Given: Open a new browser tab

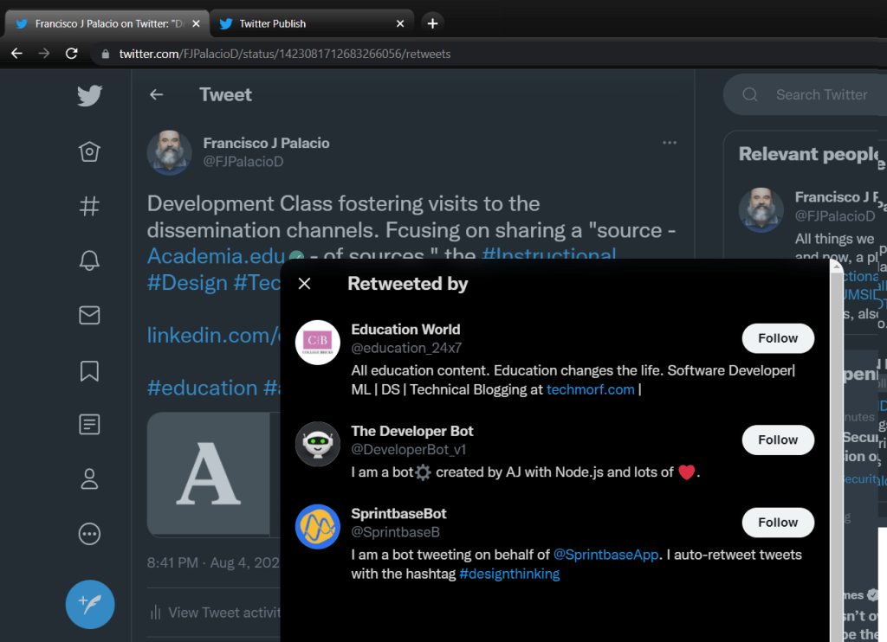Looking at the screenshot, I should [x=433, y=23].
